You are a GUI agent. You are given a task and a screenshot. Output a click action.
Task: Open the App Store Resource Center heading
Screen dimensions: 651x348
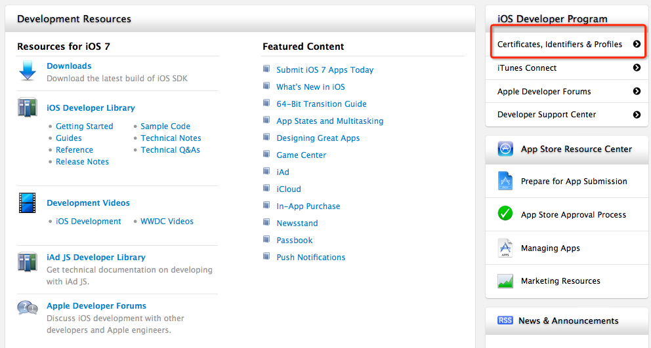tap(576, 149)
